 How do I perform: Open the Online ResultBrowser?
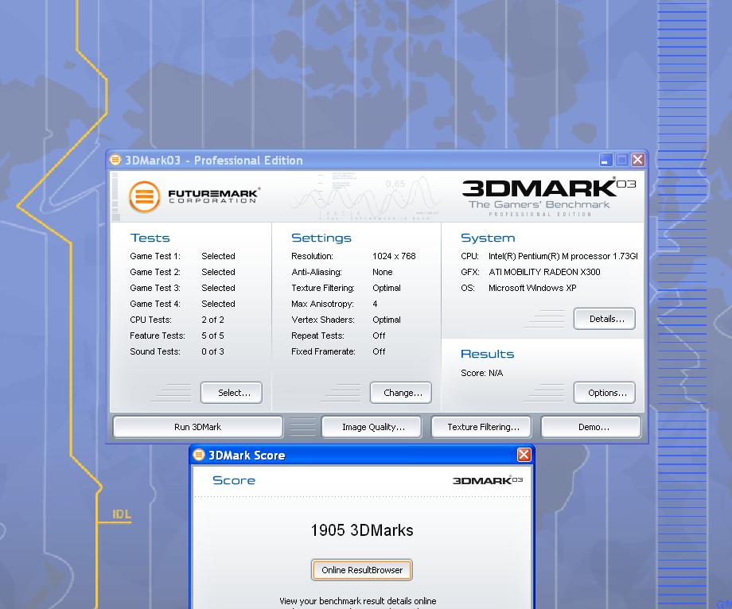[362, 570]
